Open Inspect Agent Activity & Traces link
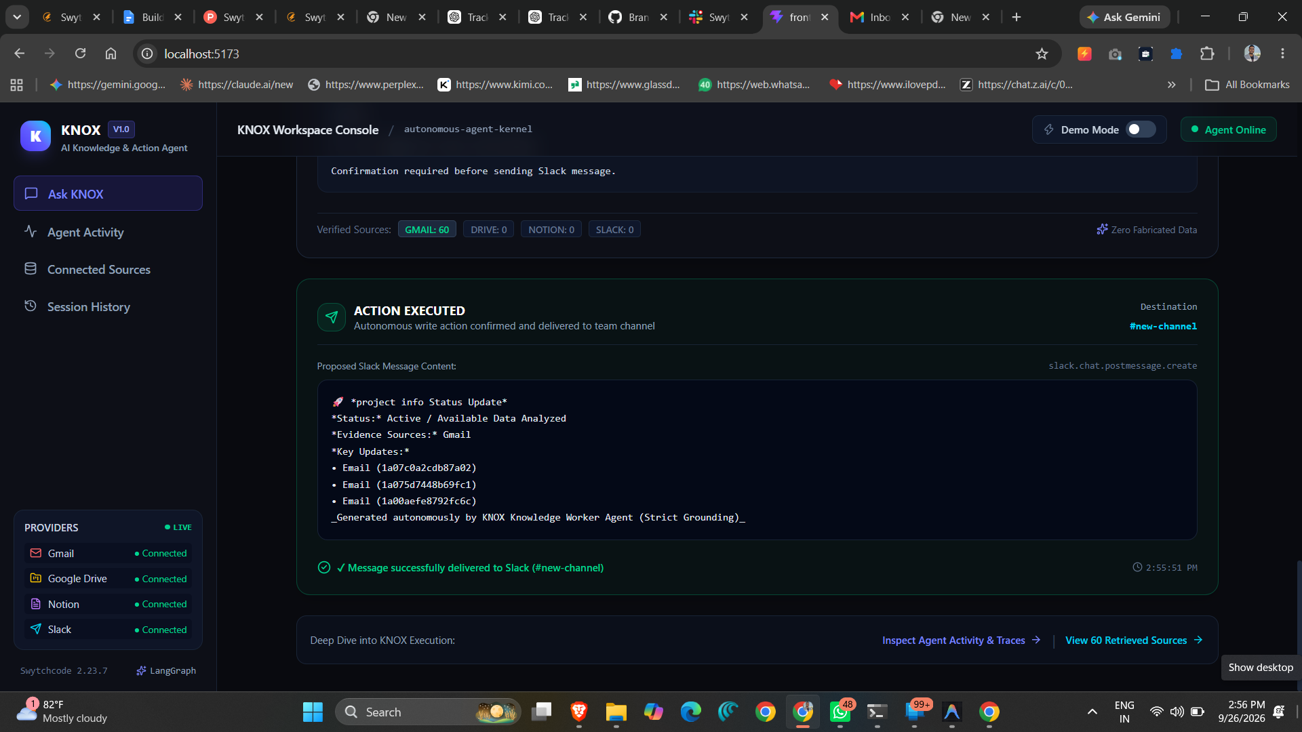This screenshot has height=732, width=1302. coord(961,640)
